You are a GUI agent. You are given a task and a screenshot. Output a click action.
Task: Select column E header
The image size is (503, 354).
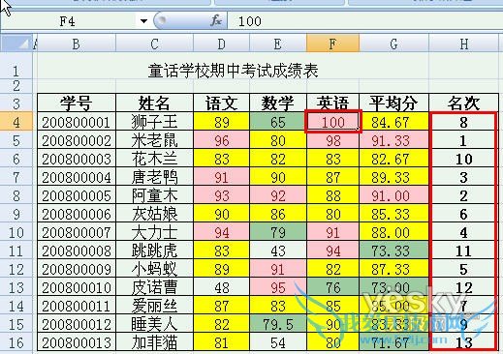pos(278,44)
